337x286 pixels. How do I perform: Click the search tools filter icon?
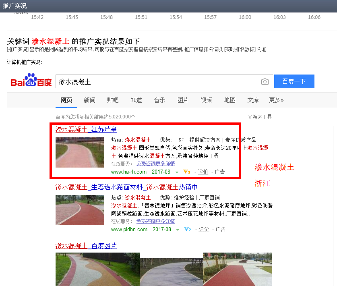coord(250,117)
